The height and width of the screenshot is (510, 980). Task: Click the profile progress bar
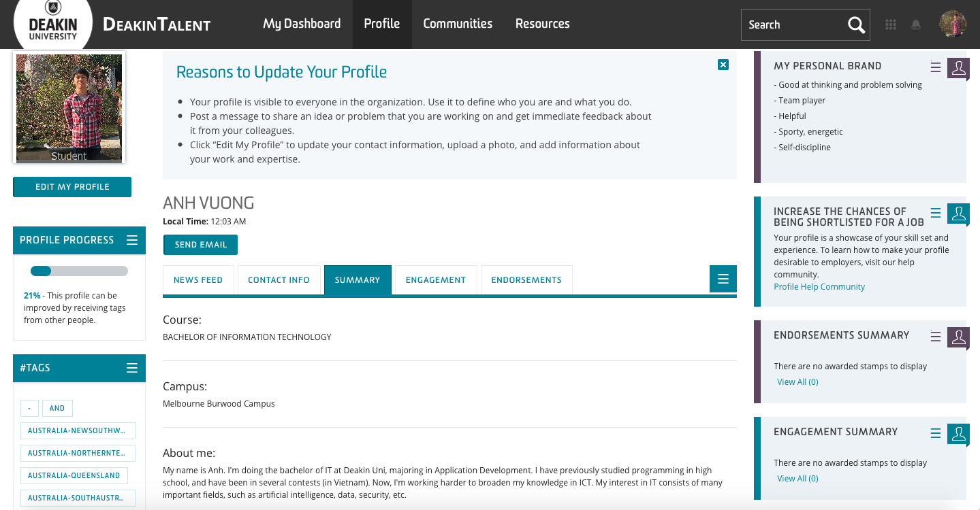click(79, 271)
